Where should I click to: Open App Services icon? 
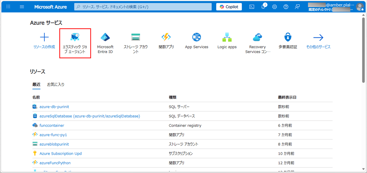[197, 37]
